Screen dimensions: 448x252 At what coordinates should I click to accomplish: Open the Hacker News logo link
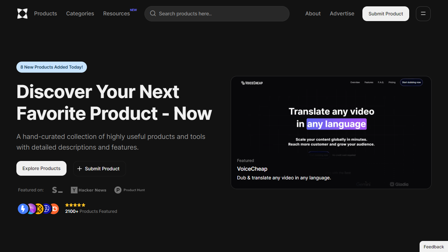click(89, 190)
